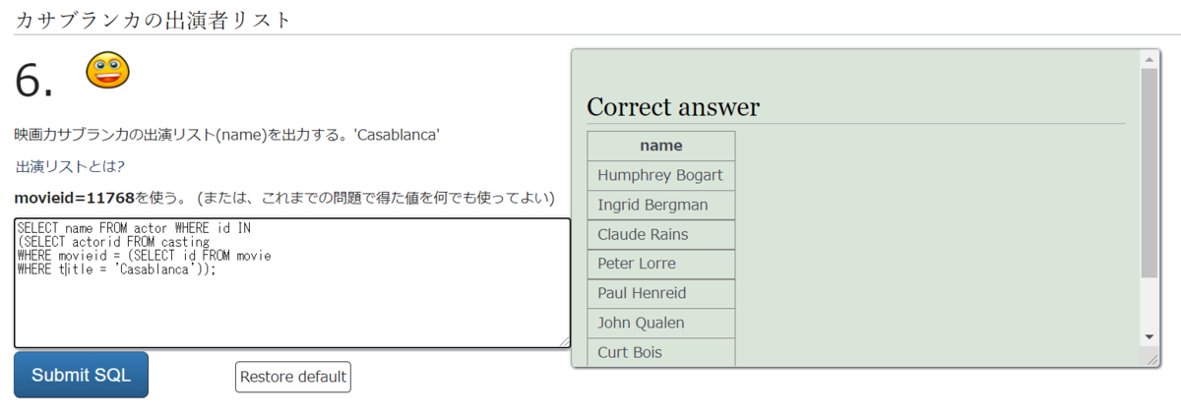
Task: Click the Peter Lorre table cell
Action: point(660,264)
